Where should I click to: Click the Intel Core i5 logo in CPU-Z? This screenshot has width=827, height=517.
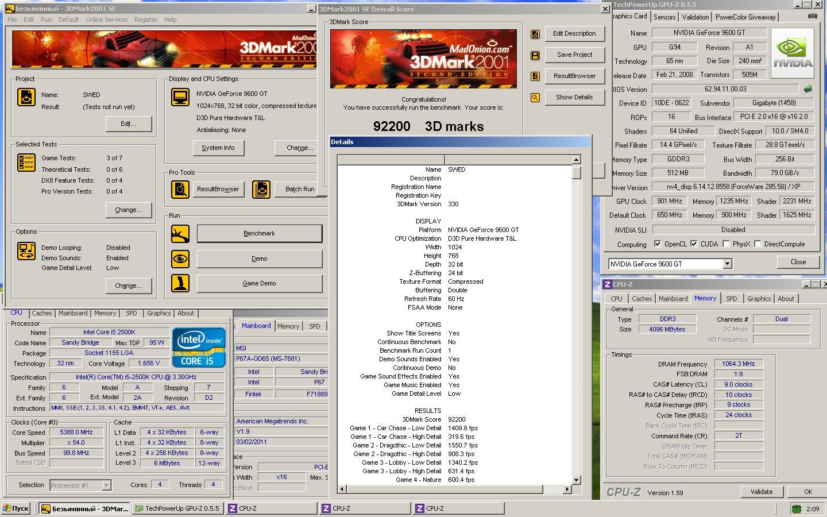199,347
